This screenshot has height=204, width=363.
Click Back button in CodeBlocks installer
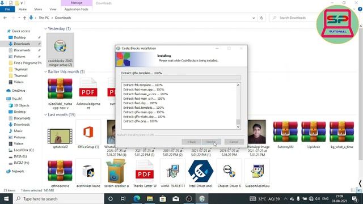(192, 142)
